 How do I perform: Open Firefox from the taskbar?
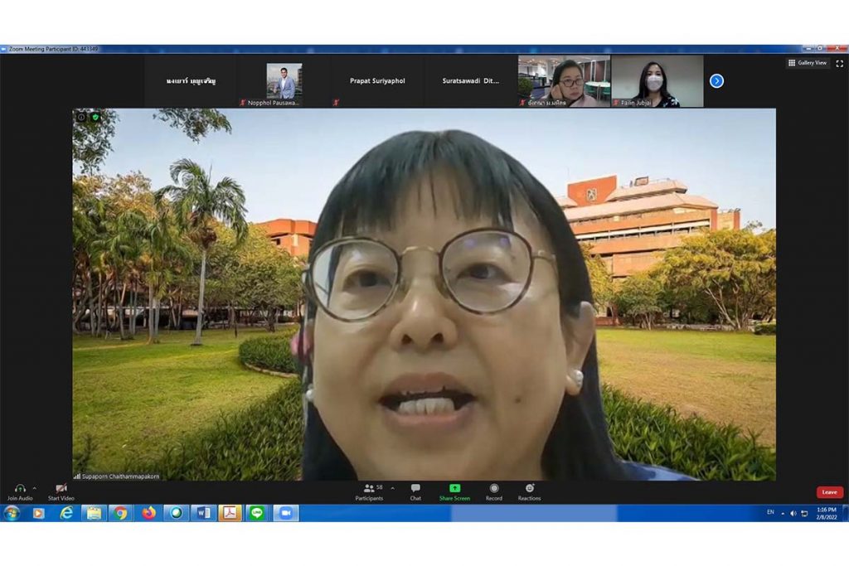pos(148,513)
